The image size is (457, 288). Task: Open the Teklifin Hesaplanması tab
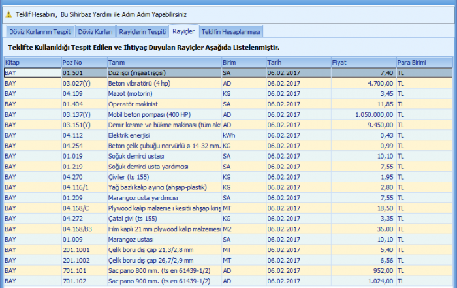point(231,31)
